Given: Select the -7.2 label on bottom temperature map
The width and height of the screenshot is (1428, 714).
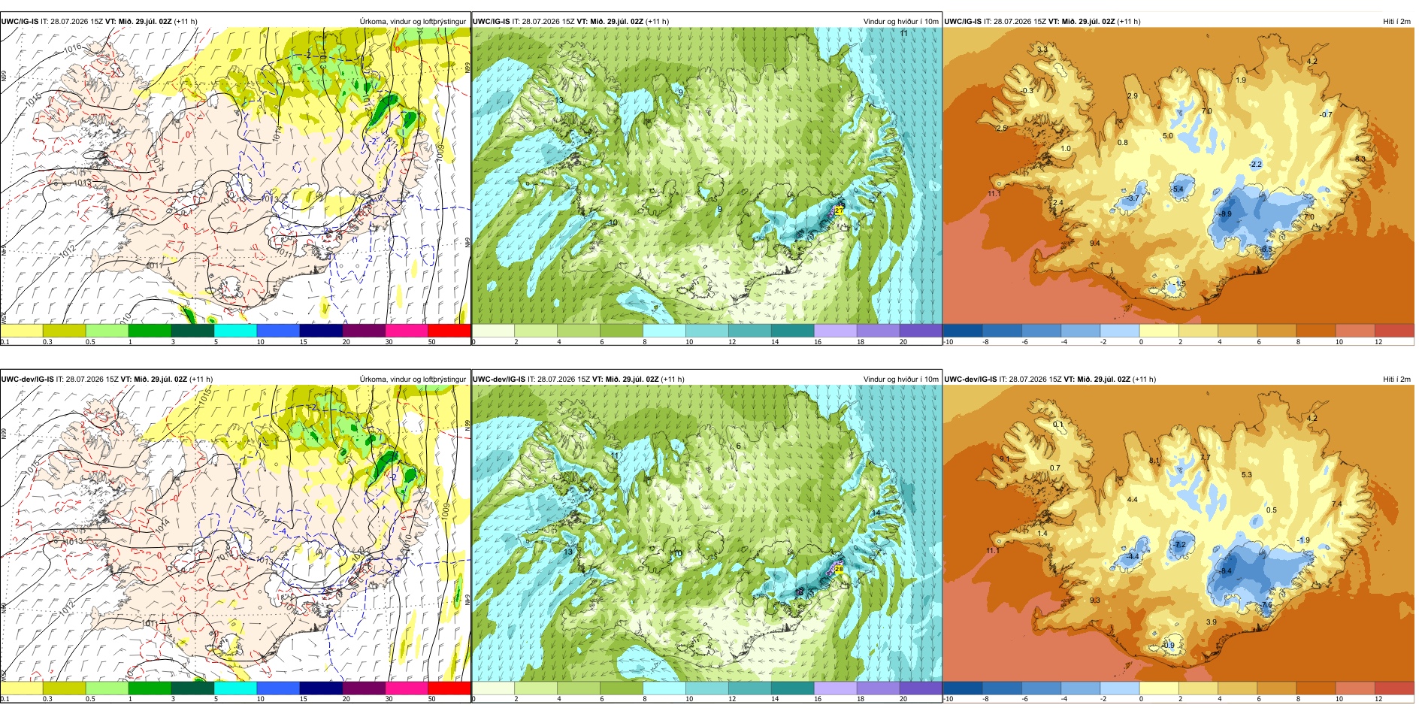Looking at the screenshot, I should click(x=1178, y=545).
